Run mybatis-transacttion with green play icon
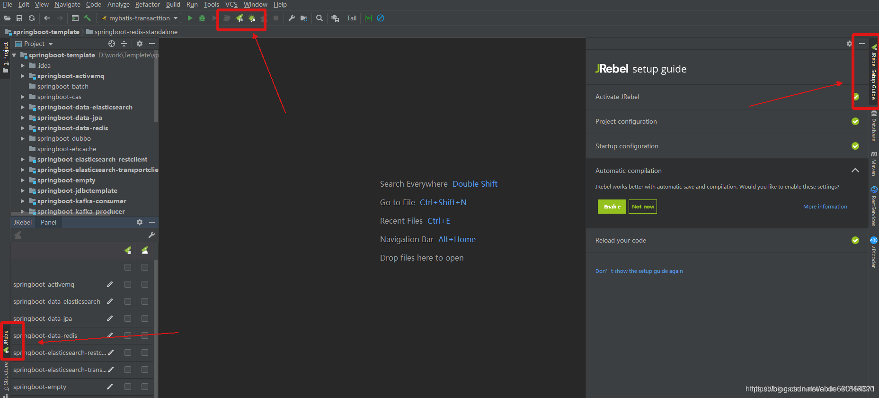This screenshot has height=398, width=879. pyautogui.click(x=190, y=18)
